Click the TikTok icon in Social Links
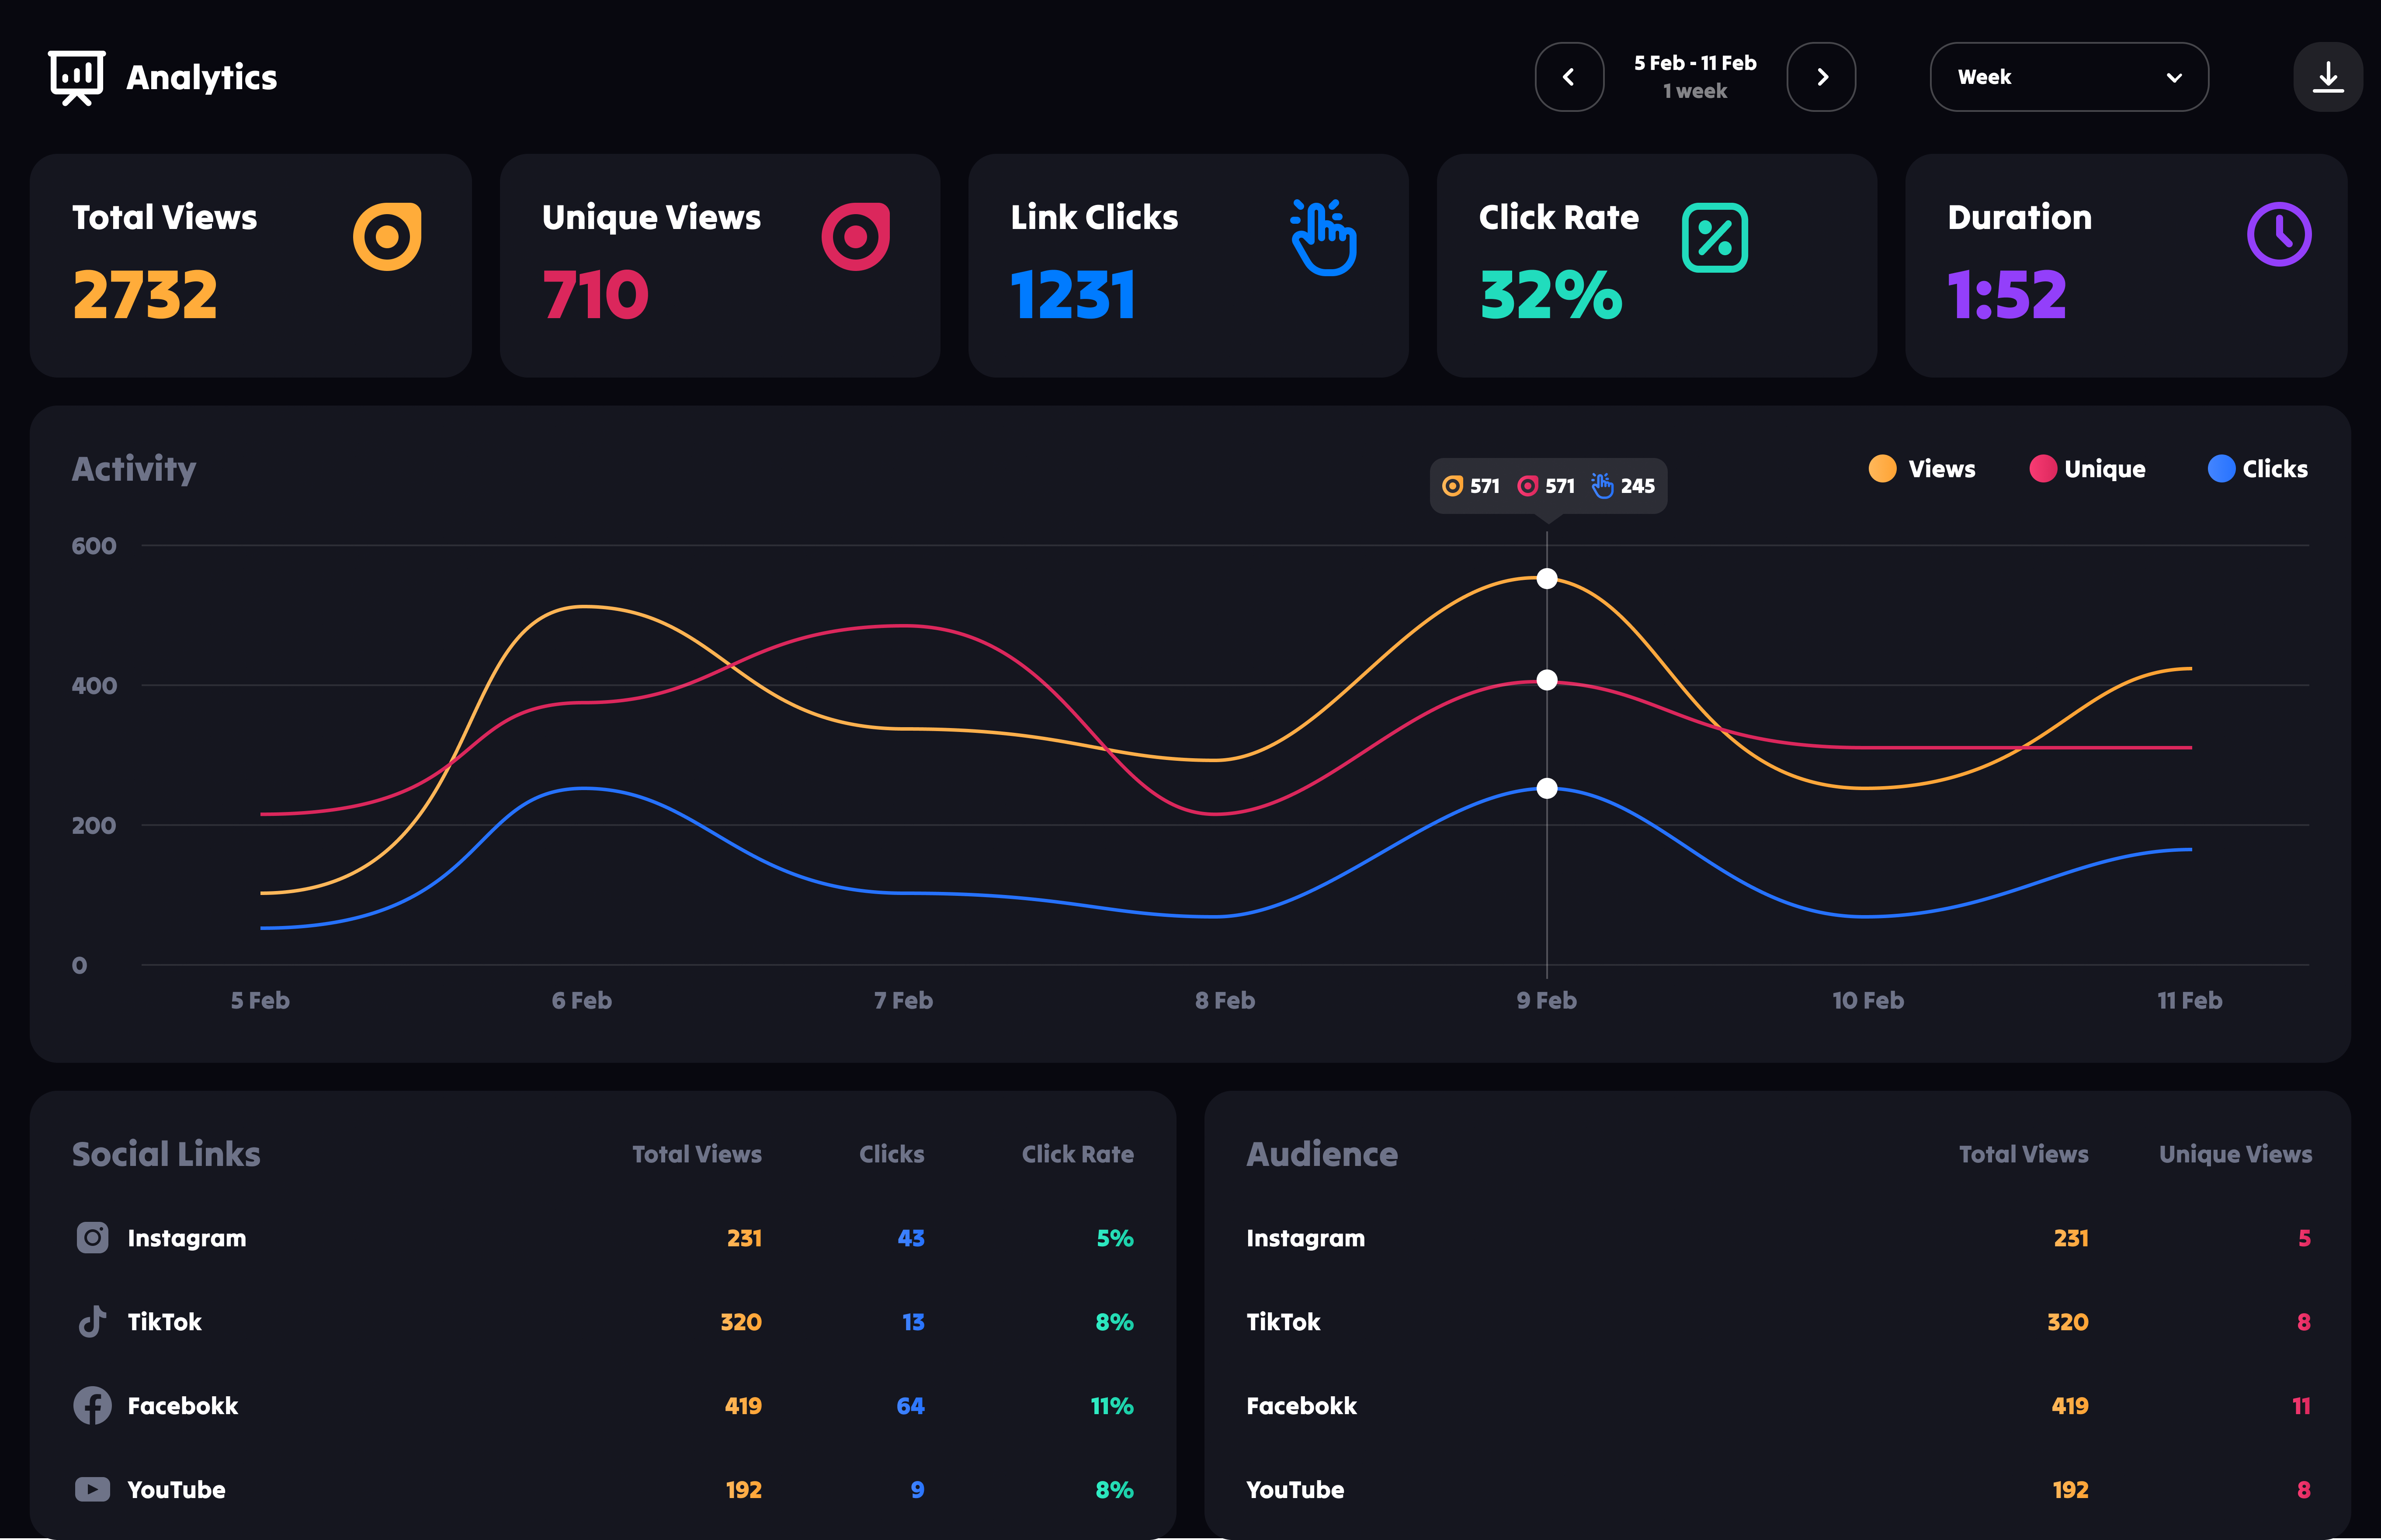Image resolution: width=2381 pixels, height=1540 pixels. point(92,1321)
